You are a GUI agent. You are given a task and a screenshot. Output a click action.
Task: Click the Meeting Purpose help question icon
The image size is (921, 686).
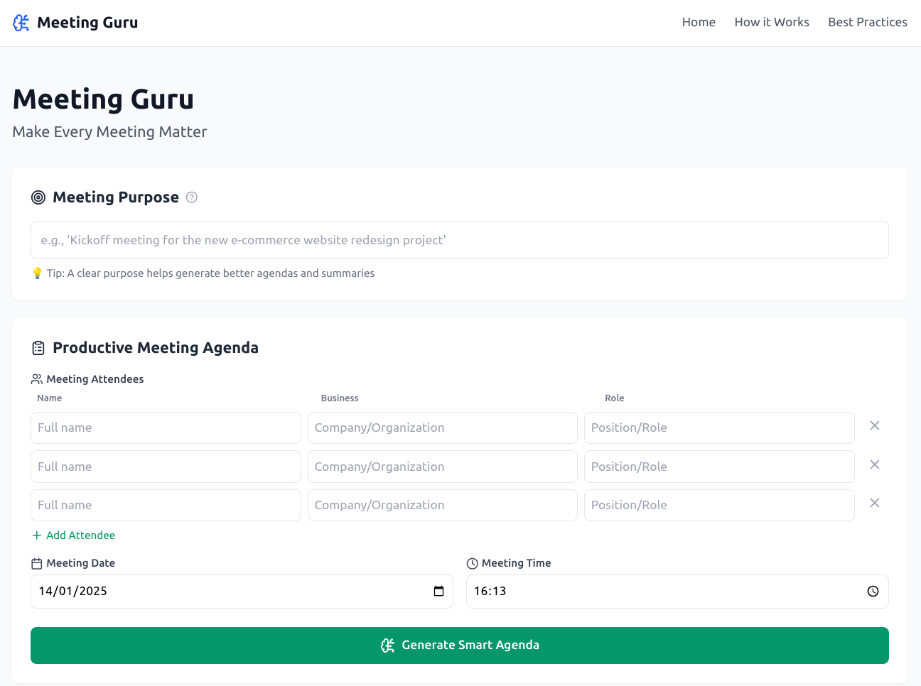pyautogui.click(x=192, y=197)
